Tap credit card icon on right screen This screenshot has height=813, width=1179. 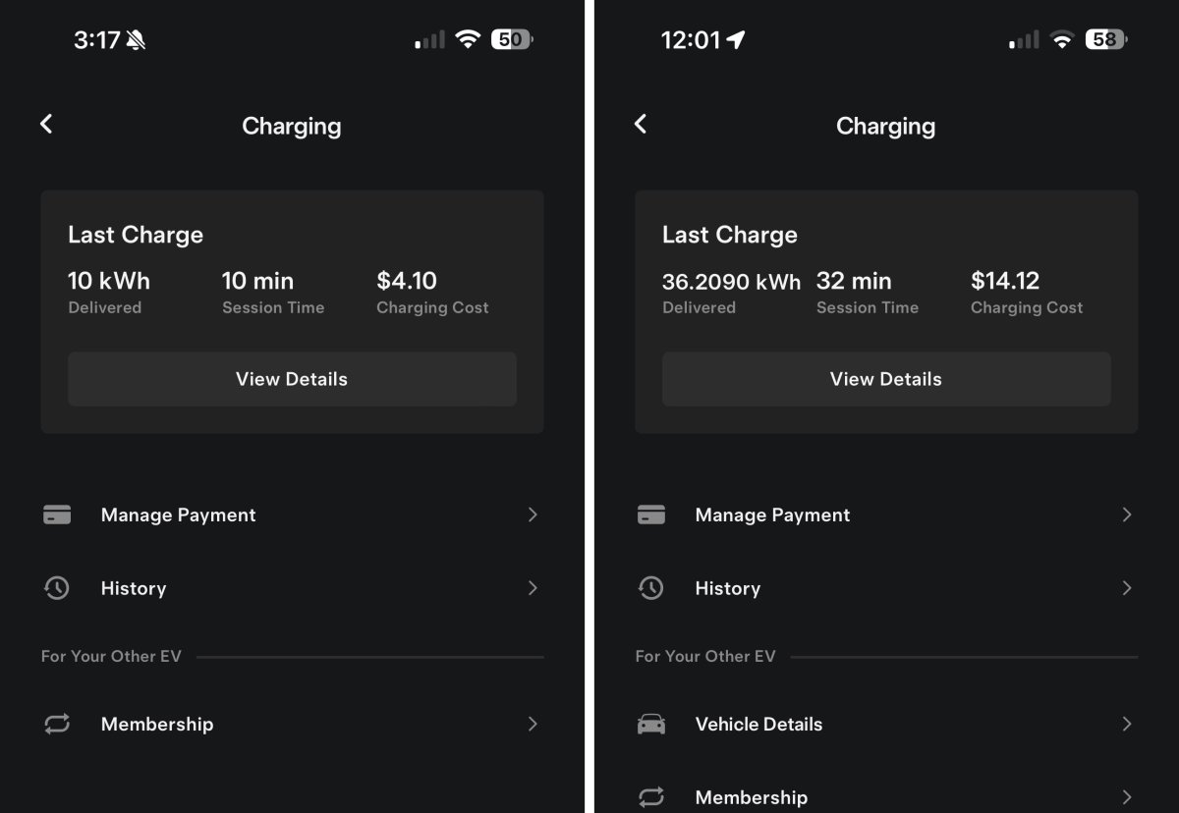[x=651, y=515]
